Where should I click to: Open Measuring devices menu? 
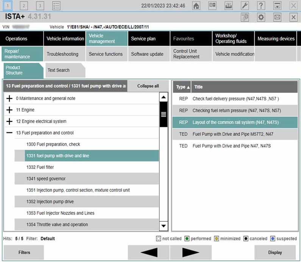(x=276, y=39)
